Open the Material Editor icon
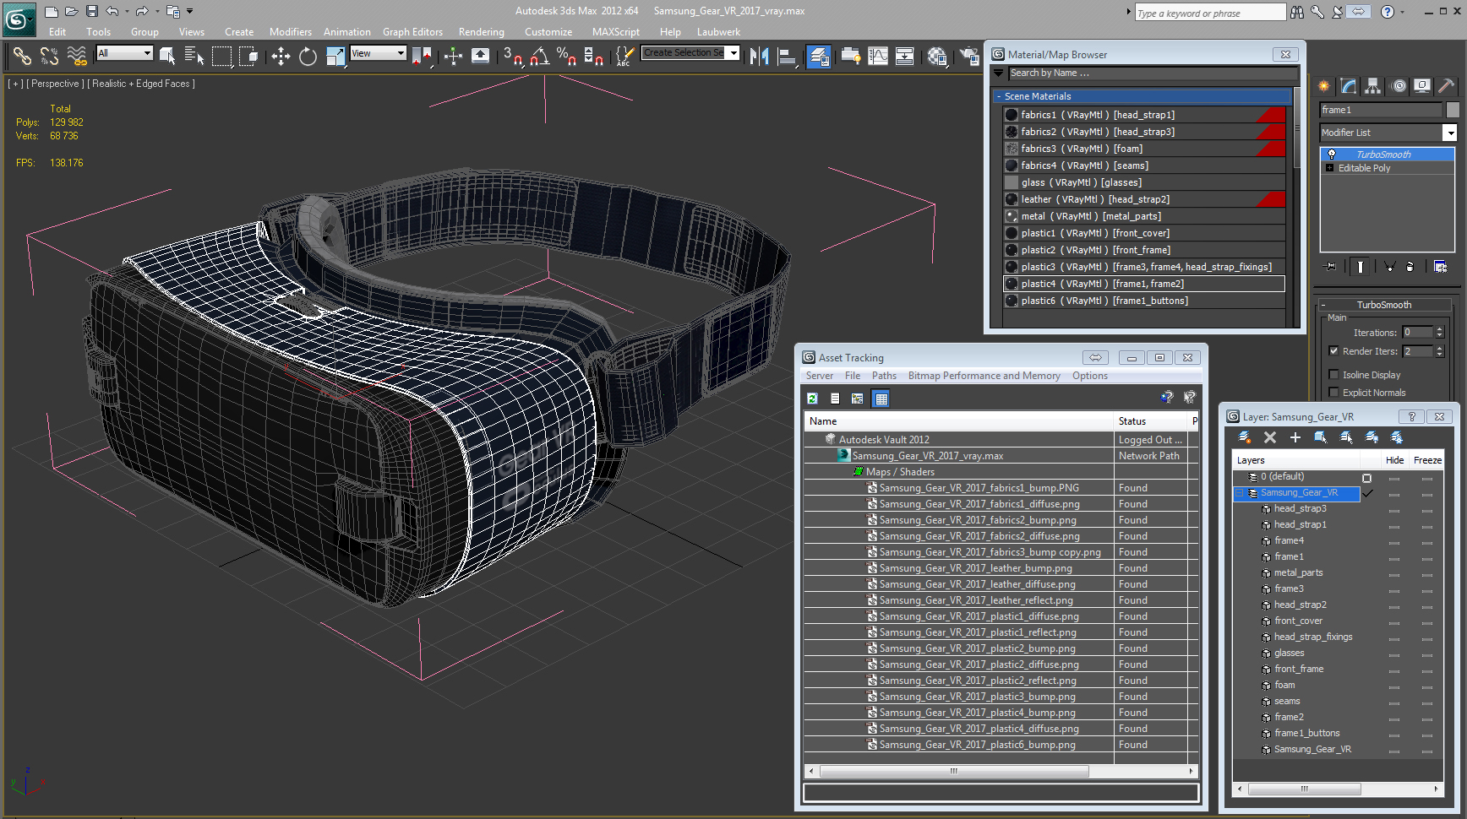 (x=937, y=57)
